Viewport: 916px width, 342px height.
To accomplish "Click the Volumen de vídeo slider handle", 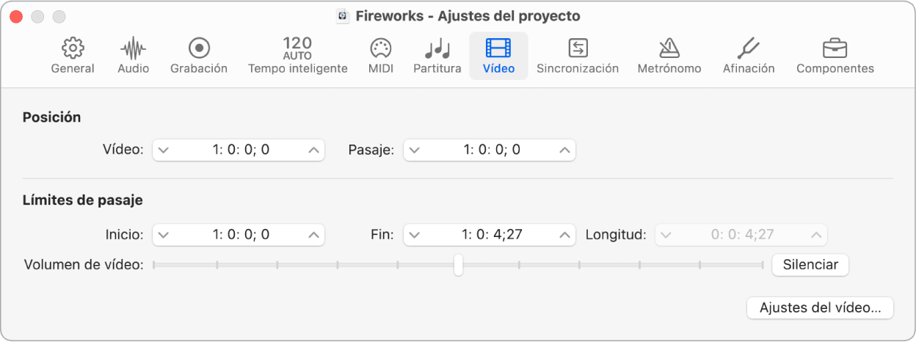I will tap(458, 265).
